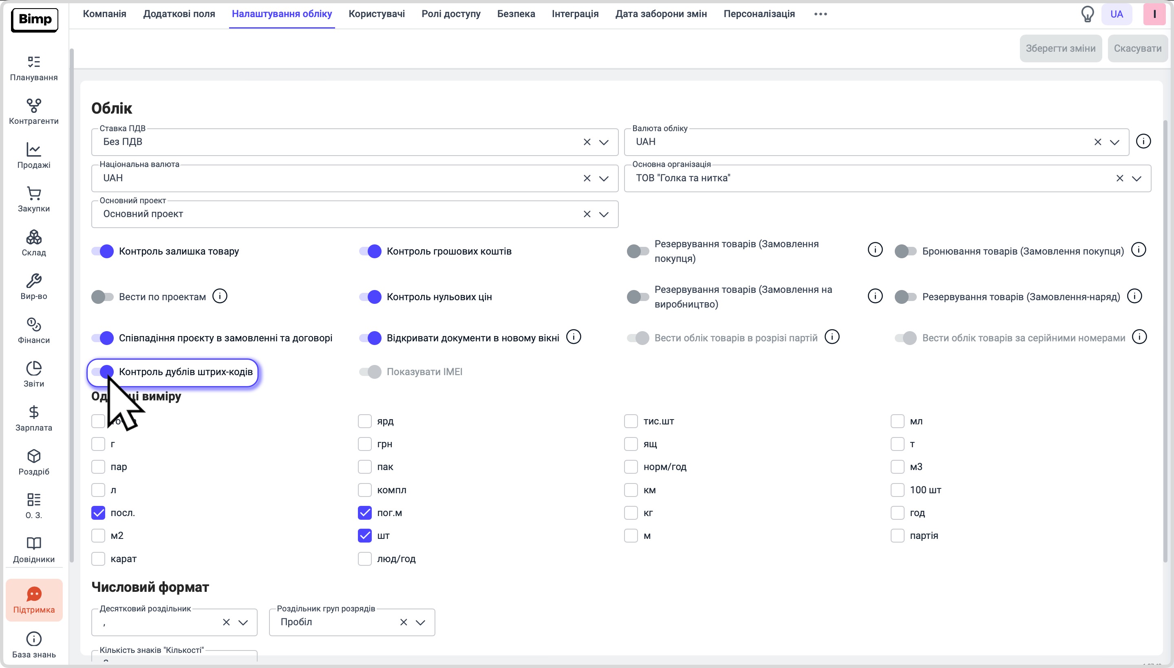Open the Довідники book icon
The height and width of the screenshot is (668, 1174).
[x=34, y=544]
